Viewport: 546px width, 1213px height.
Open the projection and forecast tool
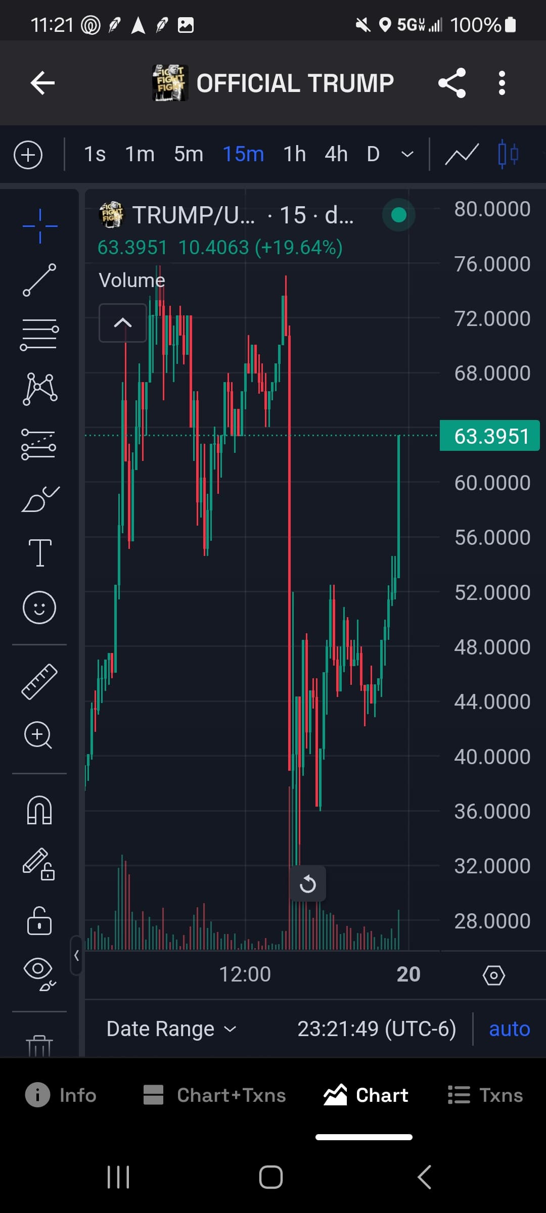pos(39,444)
